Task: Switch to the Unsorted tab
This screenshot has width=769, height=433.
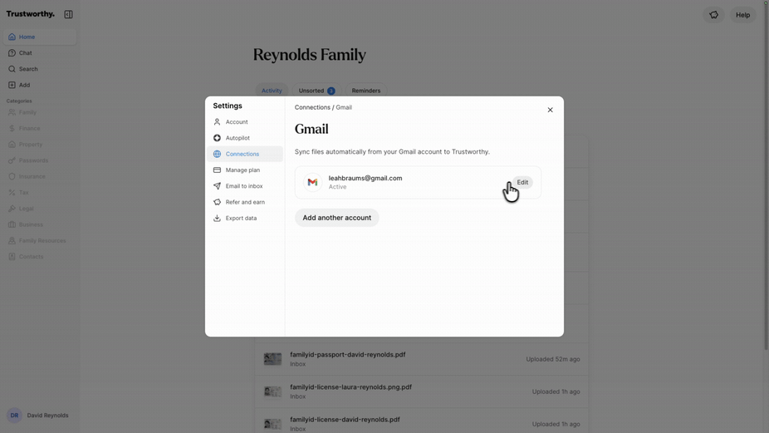Action: pyautogui.click(x=316, y=91)
